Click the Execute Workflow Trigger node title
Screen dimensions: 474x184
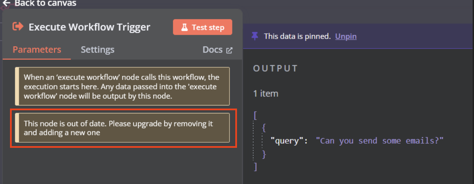[89, 27]
